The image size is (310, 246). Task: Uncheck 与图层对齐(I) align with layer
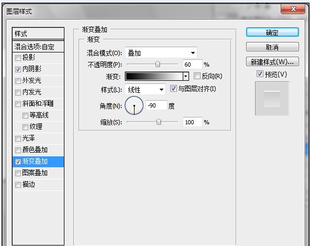coord(173,88)
